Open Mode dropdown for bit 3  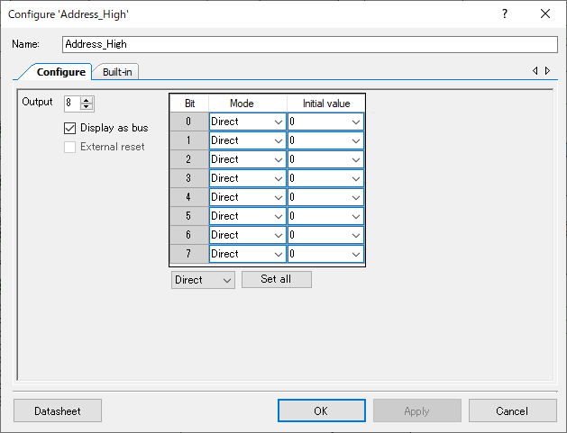(248, 178)
